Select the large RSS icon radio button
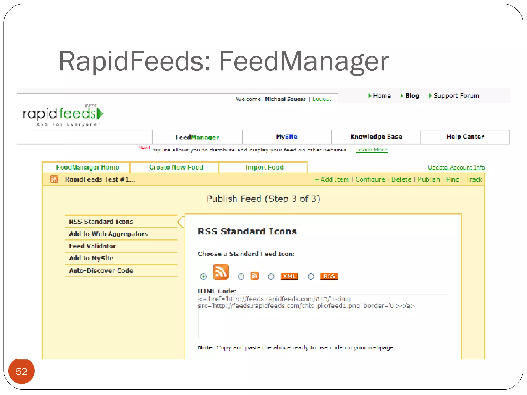This screenshot has width=527, height=395. (x=204, y=276)
